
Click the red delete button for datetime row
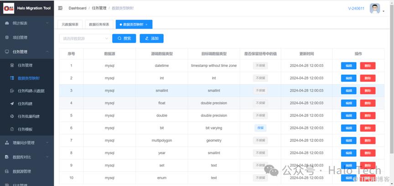click(368, 65)
